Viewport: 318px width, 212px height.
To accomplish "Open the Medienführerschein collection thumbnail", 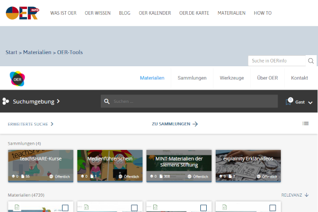I will tap(110, 165).
